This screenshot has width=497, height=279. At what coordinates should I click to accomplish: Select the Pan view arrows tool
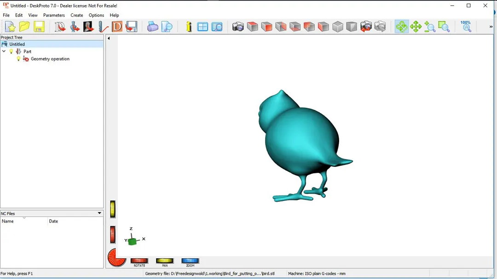tap(416, 27)
